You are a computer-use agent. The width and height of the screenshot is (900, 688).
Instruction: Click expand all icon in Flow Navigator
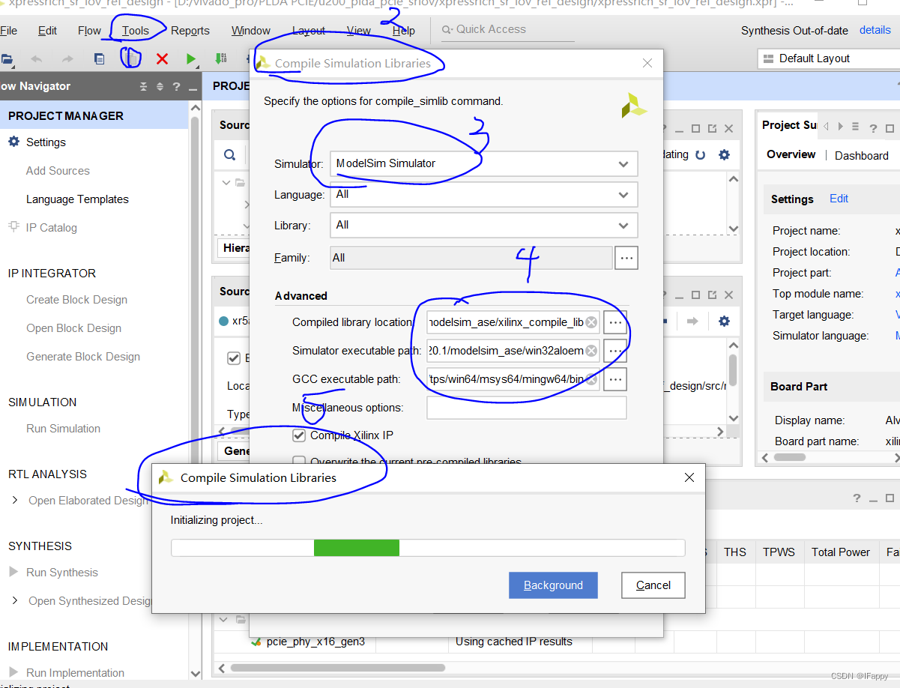click(x=160, y=86)
